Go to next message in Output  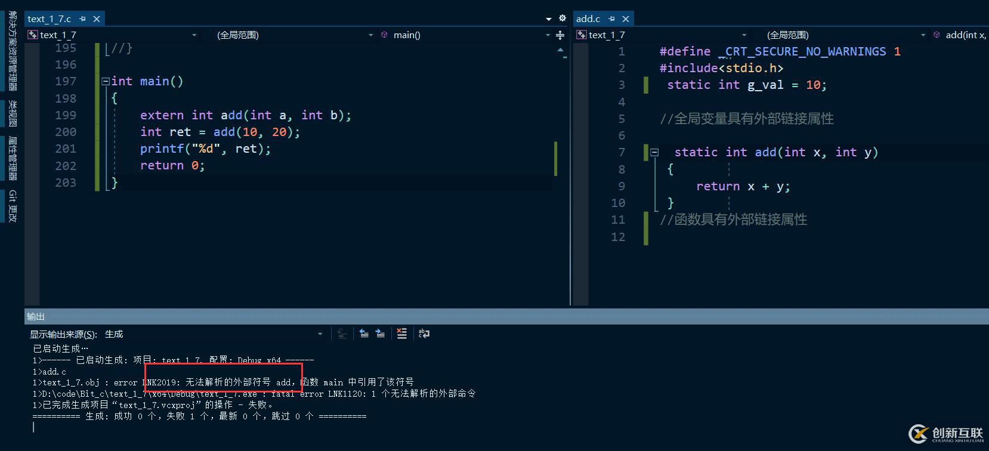pos(380,333)
